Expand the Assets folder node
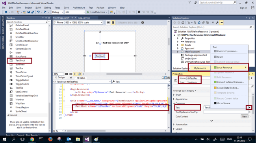The height and width of the screenshot is (143, 256). [178, 45]
